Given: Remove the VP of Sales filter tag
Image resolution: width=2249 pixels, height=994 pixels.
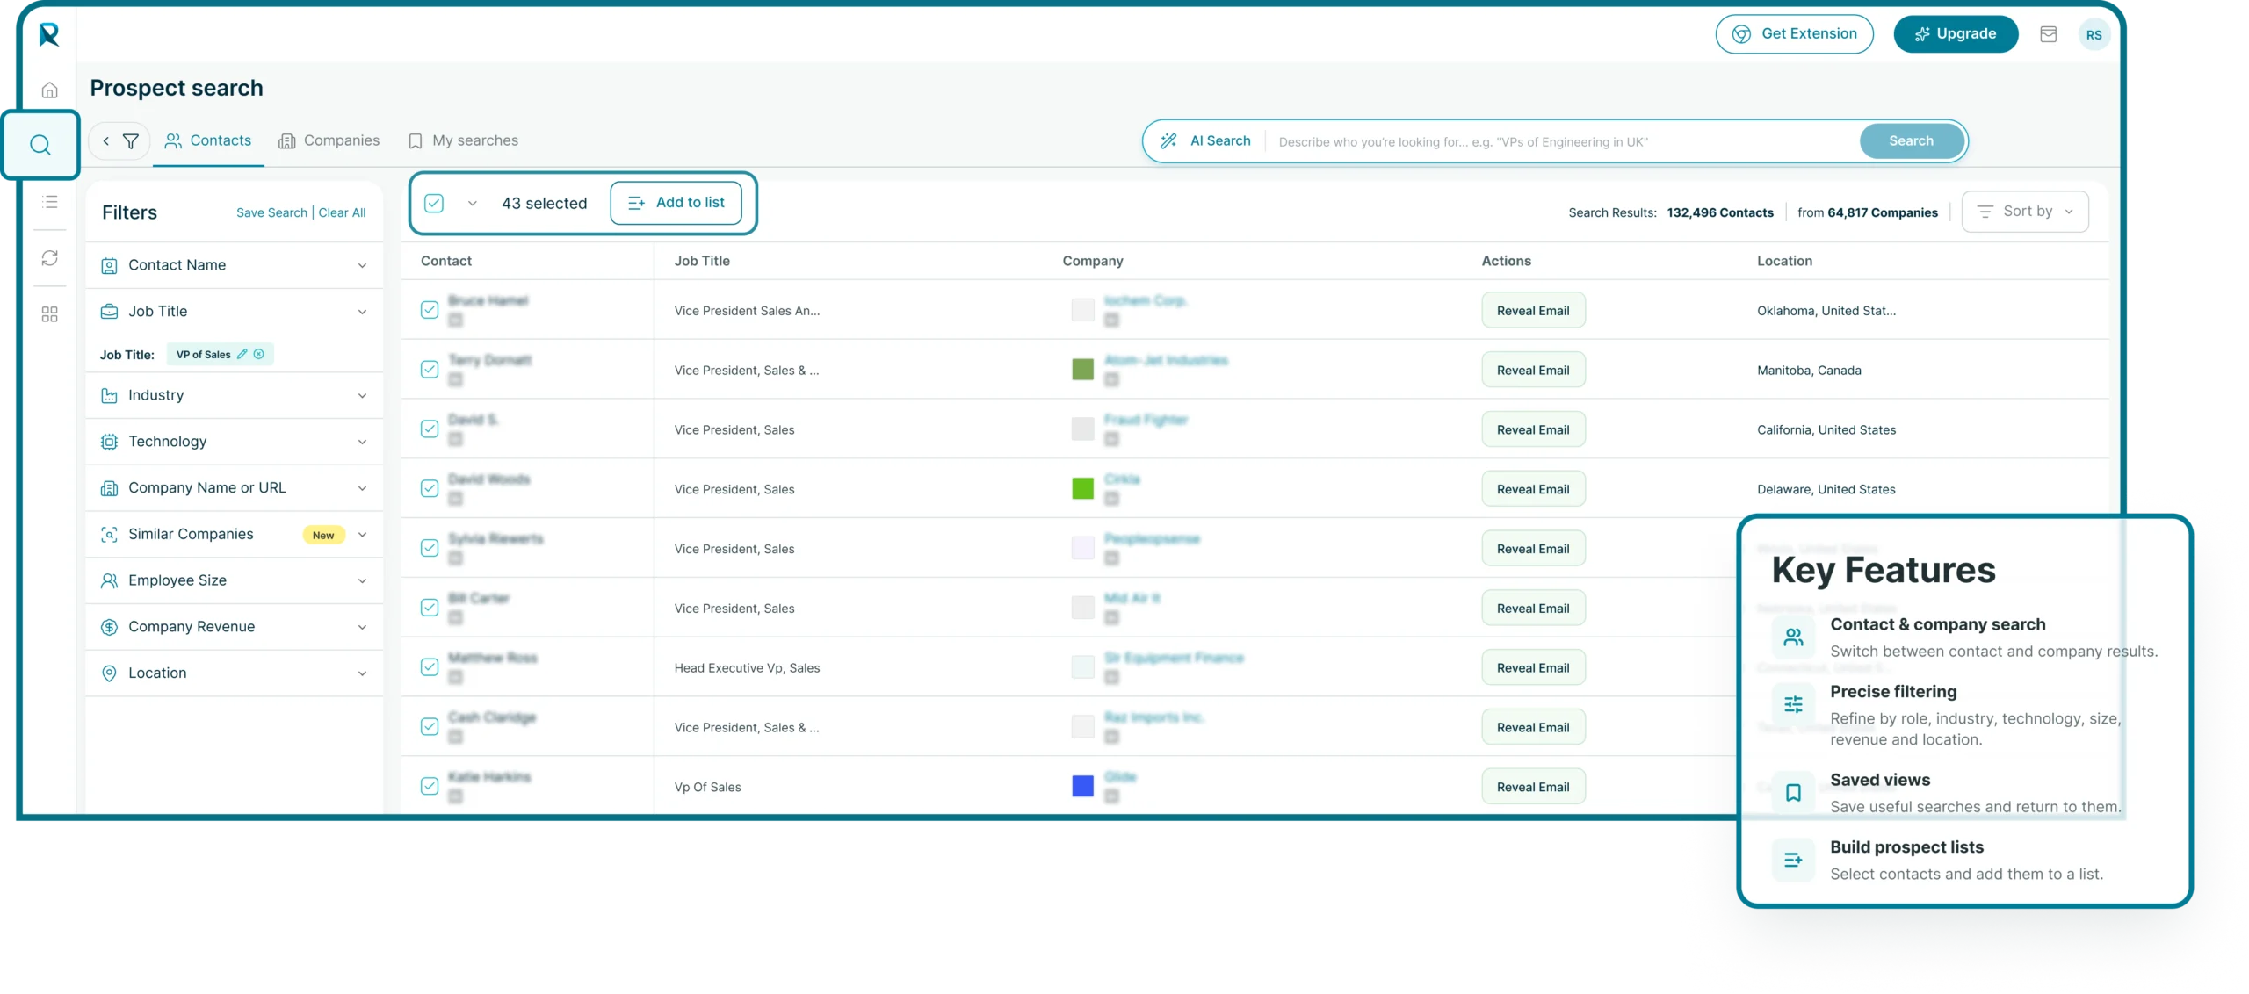Looking at the screenshot, I should [259, 354].
